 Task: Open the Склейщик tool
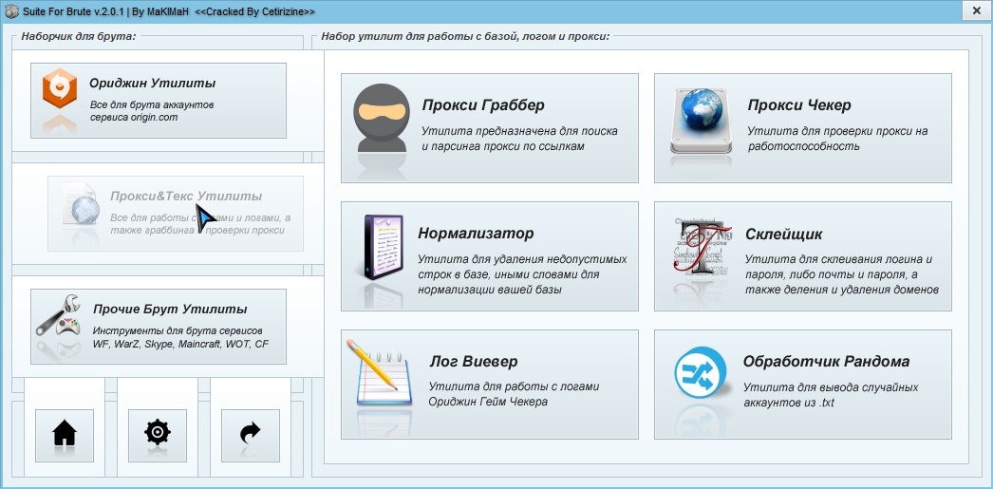pos(803,256)
